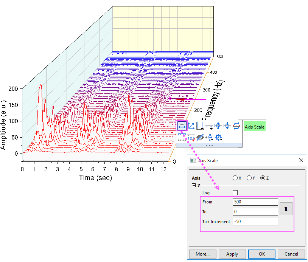Close the Axis Scale dialog
This screenshot has height=262, width=308.
(301, 160)
